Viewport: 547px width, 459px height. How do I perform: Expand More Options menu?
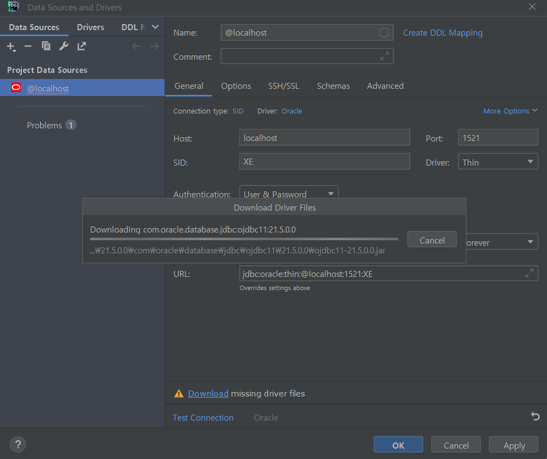pyautogui.click(x=510, y=111)
